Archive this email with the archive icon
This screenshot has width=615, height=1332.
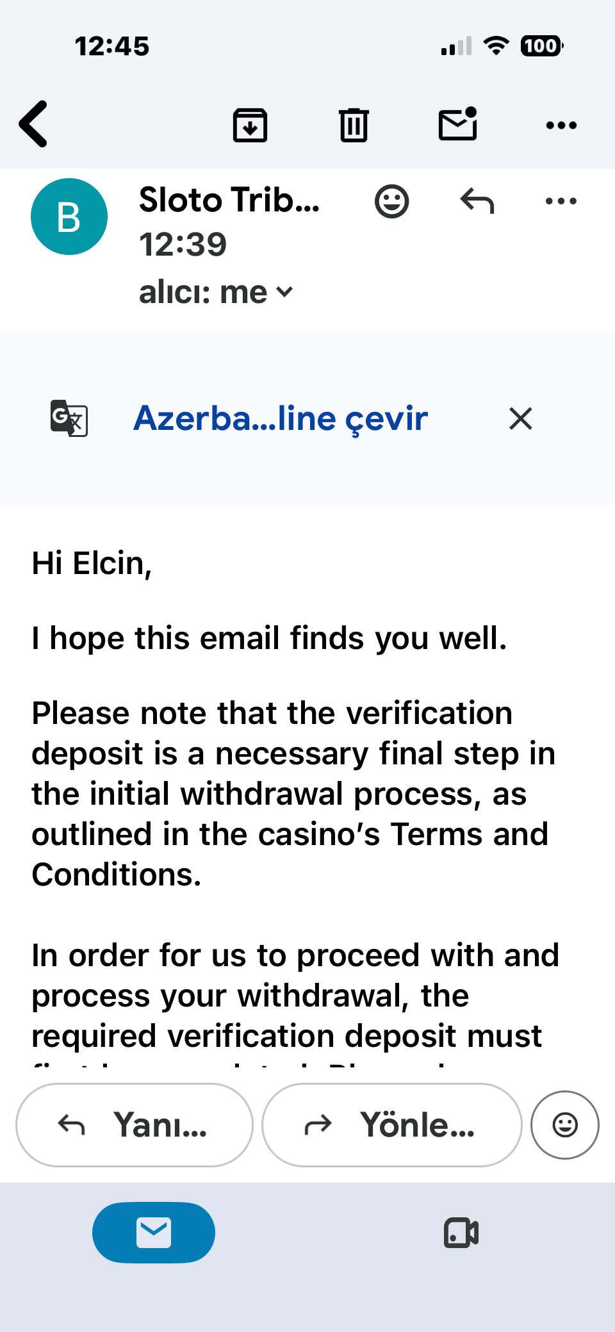point(250,125)
